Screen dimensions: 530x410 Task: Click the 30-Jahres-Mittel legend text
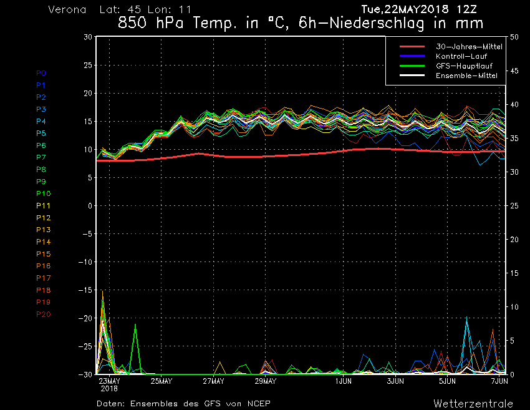coord(469,47)
